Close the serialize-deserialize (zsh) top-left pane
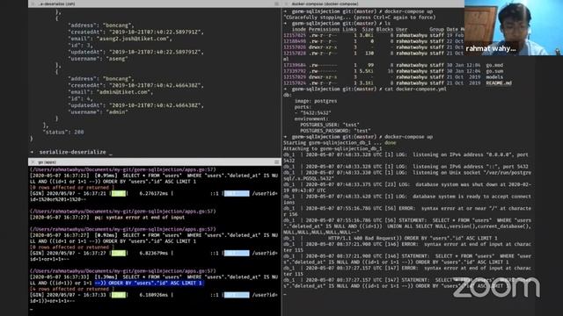 (x=33, y=4)
